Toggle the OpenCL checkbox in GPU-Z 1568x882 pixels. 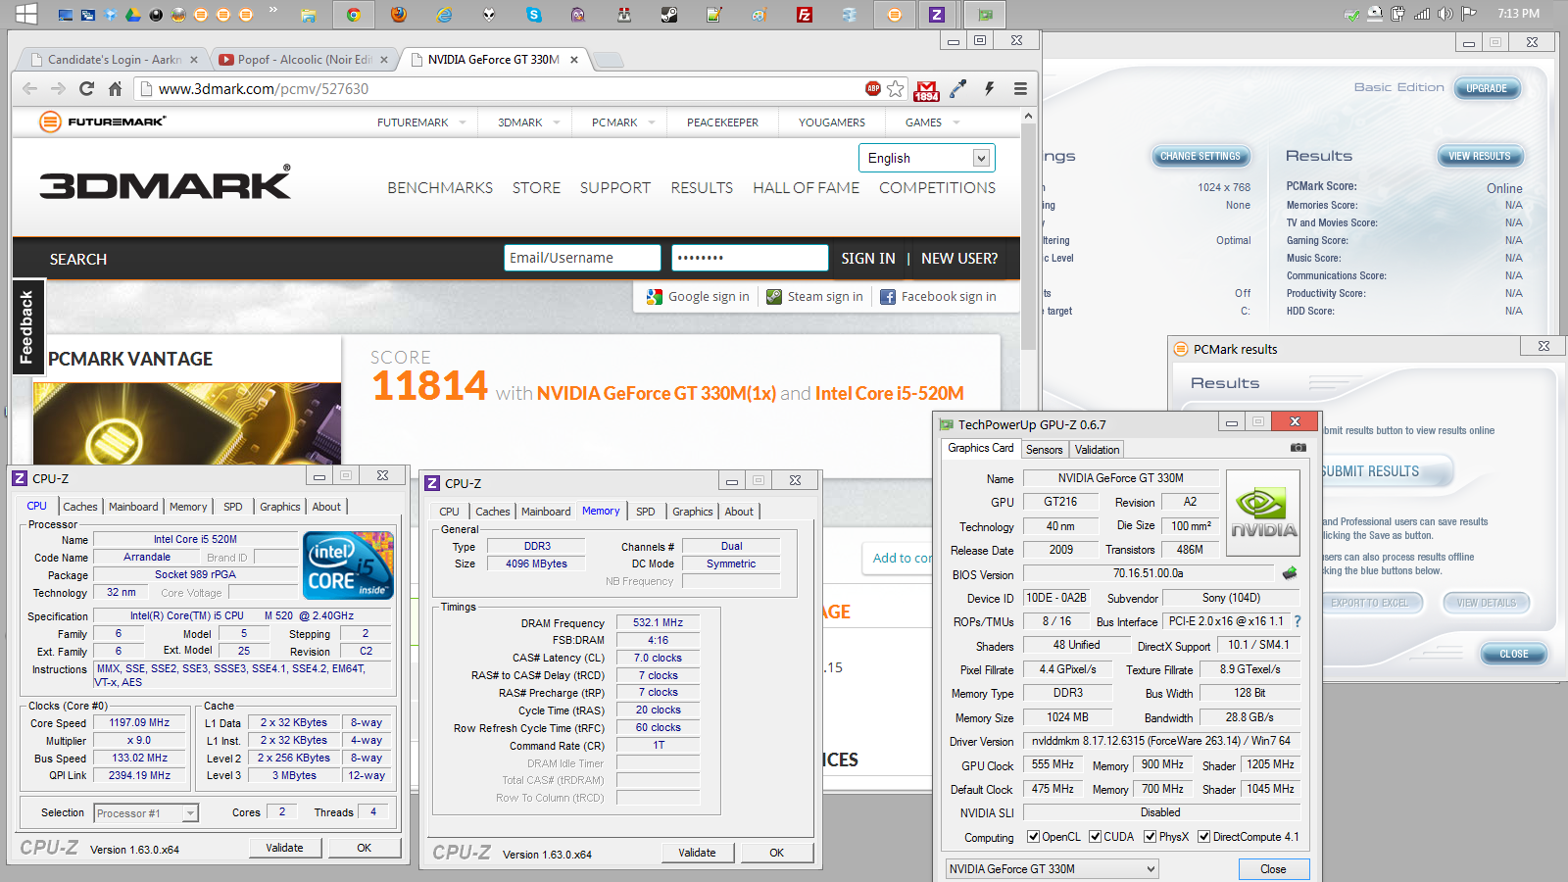coord(1033,837)
